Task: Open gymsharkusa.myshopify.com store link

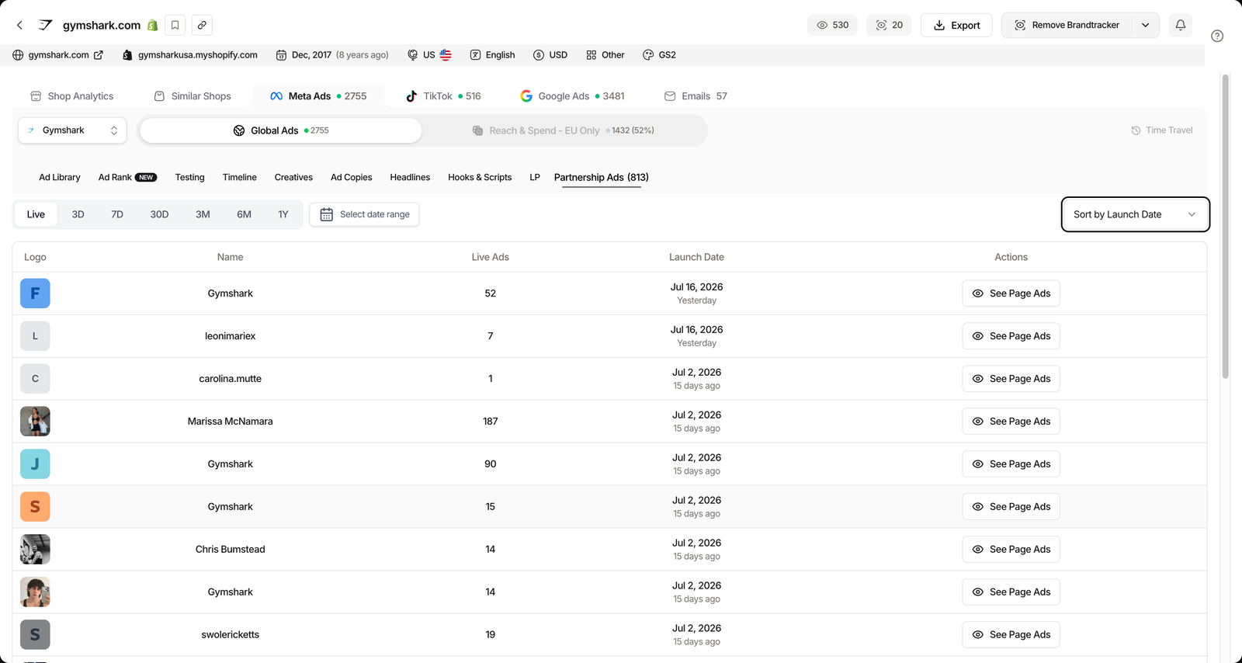Action: pos(190,55)
